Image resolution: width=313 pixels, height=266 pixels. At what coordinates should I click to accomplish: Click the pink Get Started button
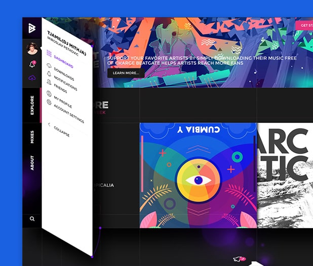[304, 25]
